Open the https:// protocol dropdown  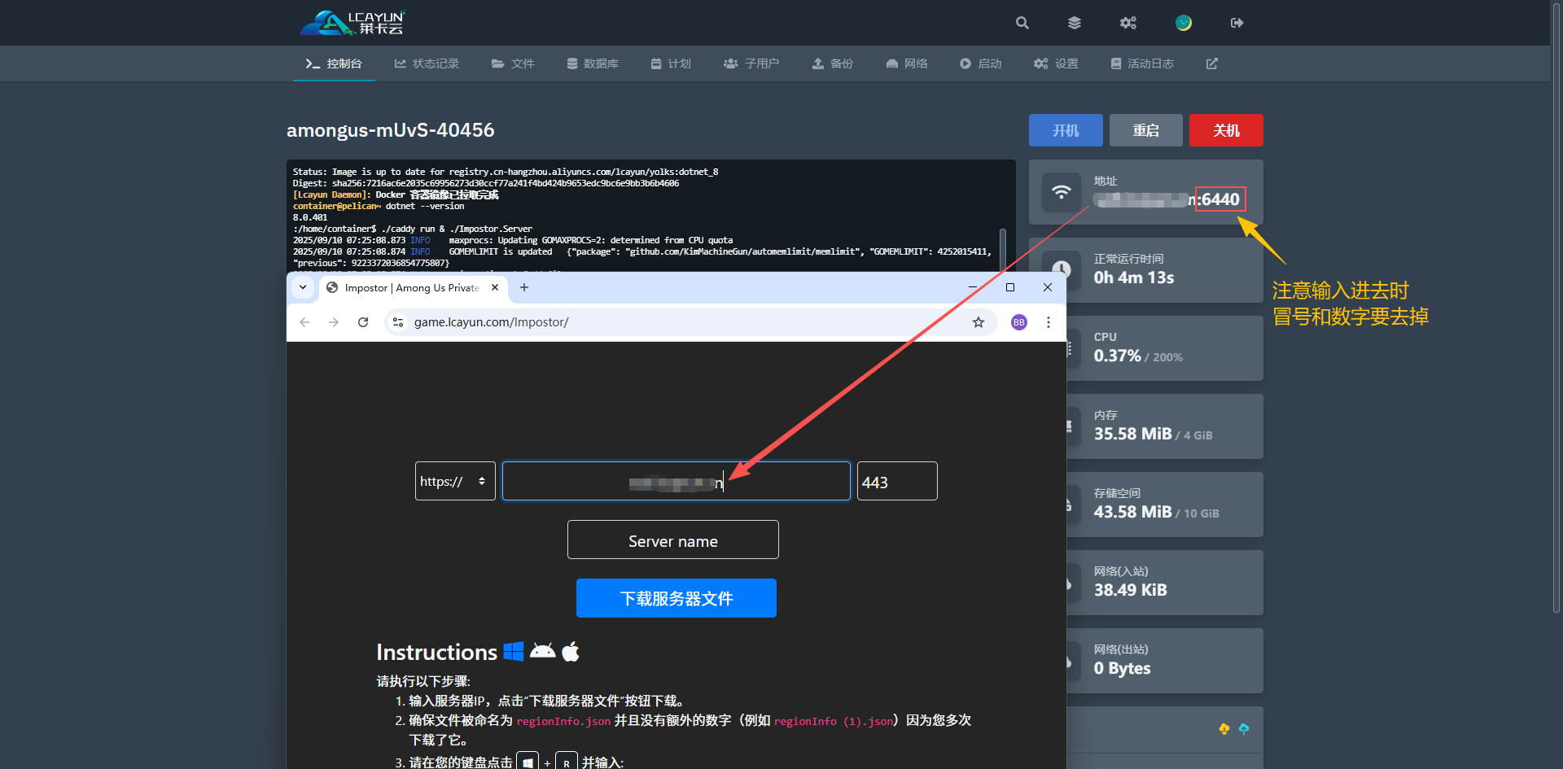tap(454, 481)
